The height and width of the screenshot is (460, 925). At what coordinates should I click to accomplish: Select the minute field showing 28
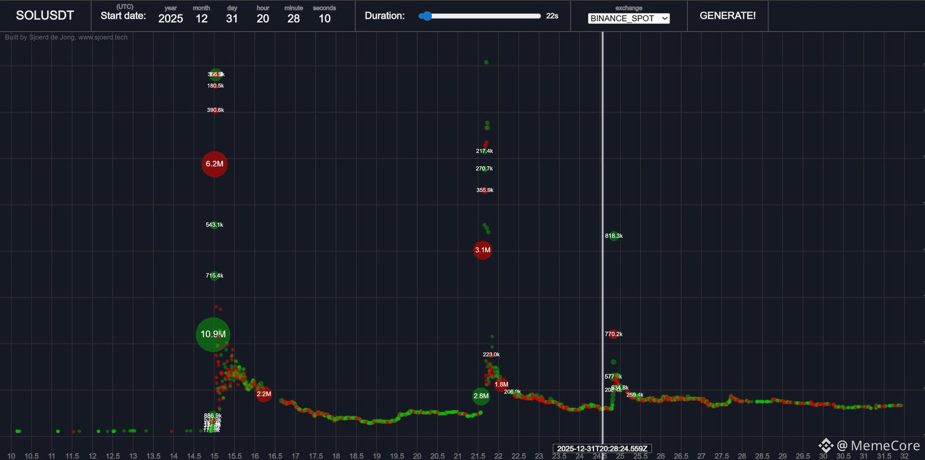[x=294, y=18]
